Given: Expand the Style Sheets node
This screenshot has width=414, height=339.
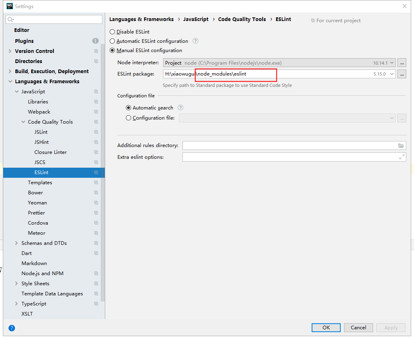Looking at the screenshot, I should tap(16, 284).
